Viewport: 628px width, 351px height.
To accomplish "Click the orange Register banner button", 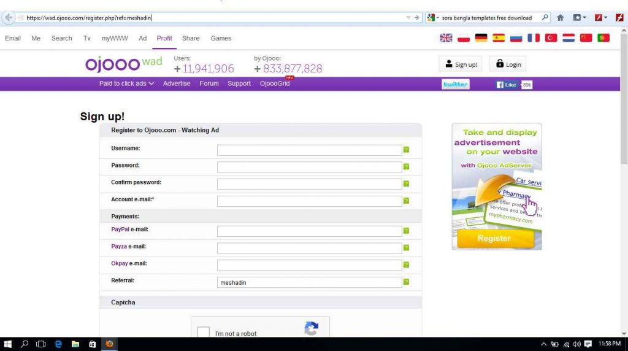I will pos(494,239).
